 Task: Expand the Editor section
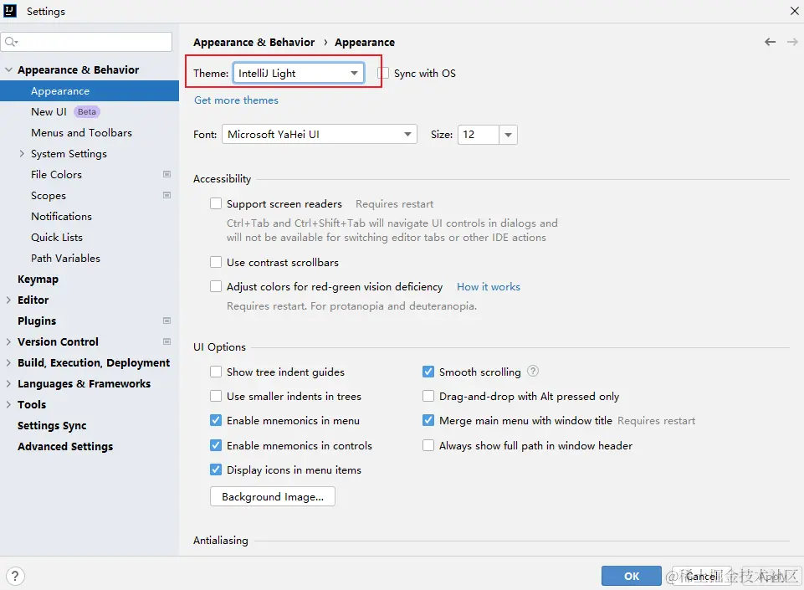click(x=8, y=300)
